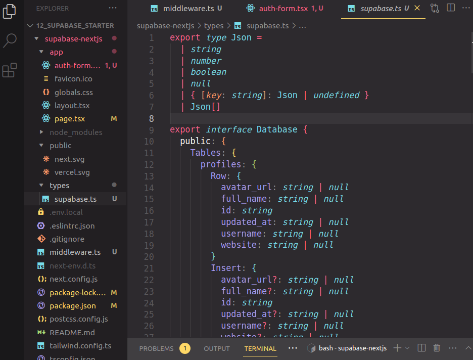Open the Output panel tab
Viewport: 473px width, 360px height.
tap(217, 348)
